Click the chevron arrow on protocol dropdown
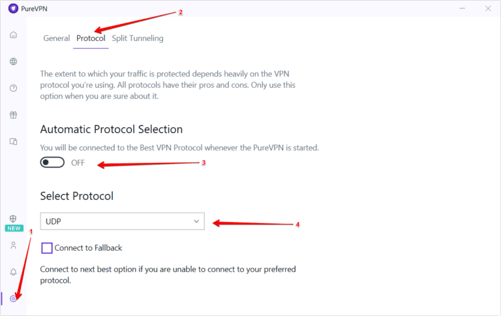 [x=196, y=222]
